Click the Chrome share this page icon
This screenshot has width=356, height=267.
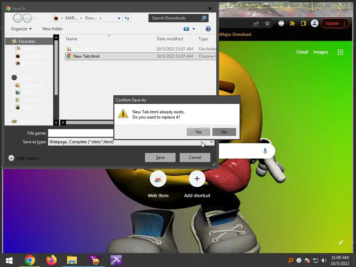(x=256, y=23)
